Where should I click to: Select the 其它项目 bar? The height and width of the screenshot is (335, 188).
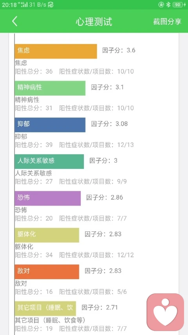(x=45, y=309)
